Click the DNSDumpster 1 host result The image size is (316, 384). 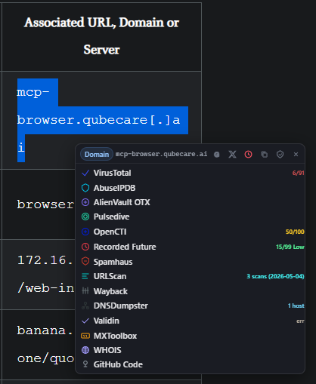296,306
